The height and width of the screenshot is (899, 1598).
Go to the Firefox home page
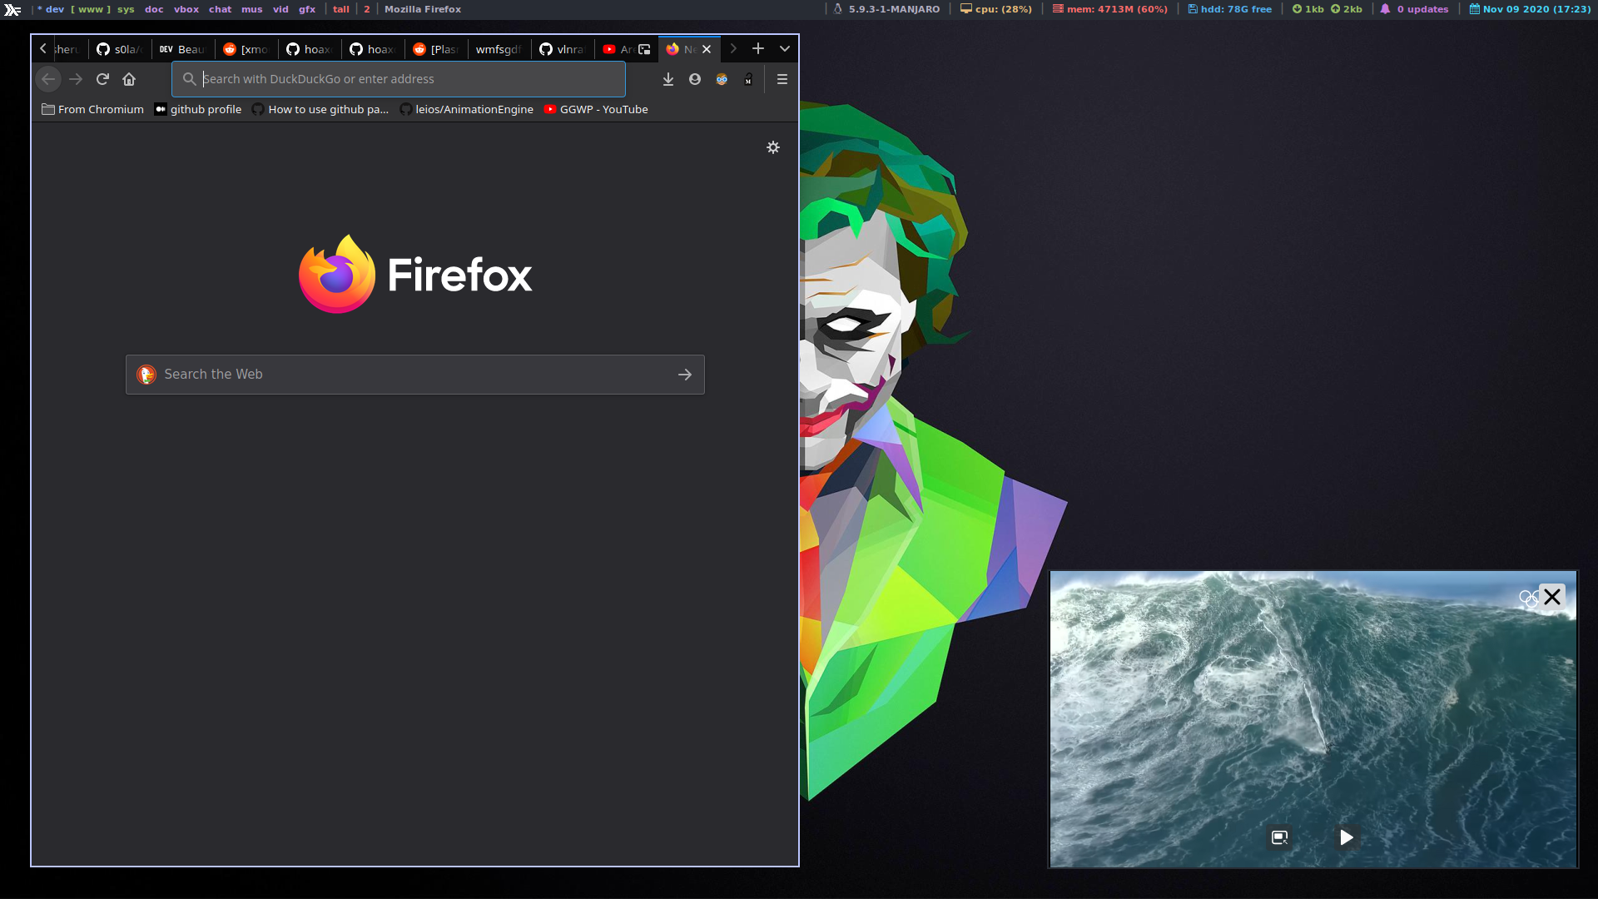[129, 79]
